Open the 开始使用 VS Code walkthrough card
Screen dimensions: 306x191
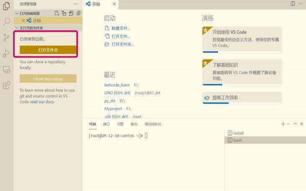pyautogui.click(x=242, y=39)
